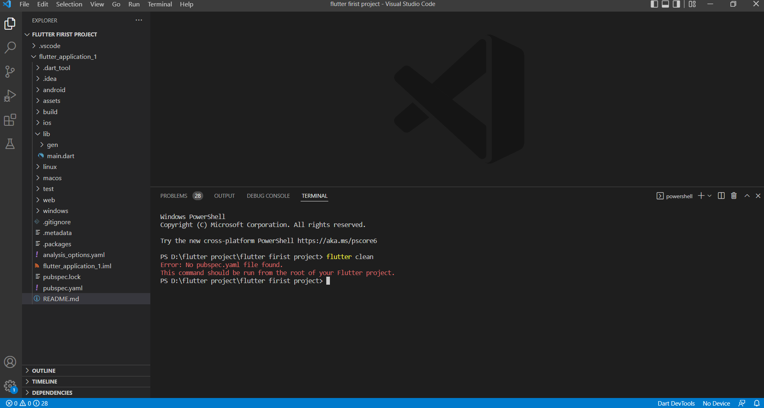Select README.md in explorer
764x408 pixels.
point(86,299)
